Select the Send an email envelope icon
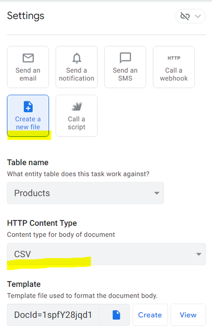Viewport: 212px width, 328px height. (28, 58)
